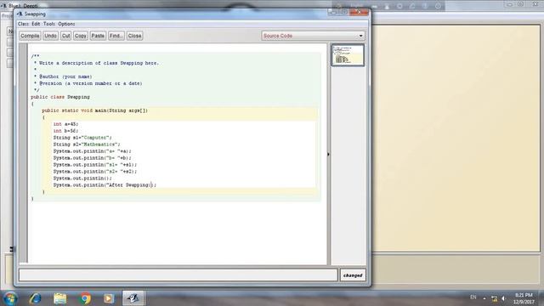
Task: Click the network icon in system tray
Action: pyautogui.click(x=495, y=298)
